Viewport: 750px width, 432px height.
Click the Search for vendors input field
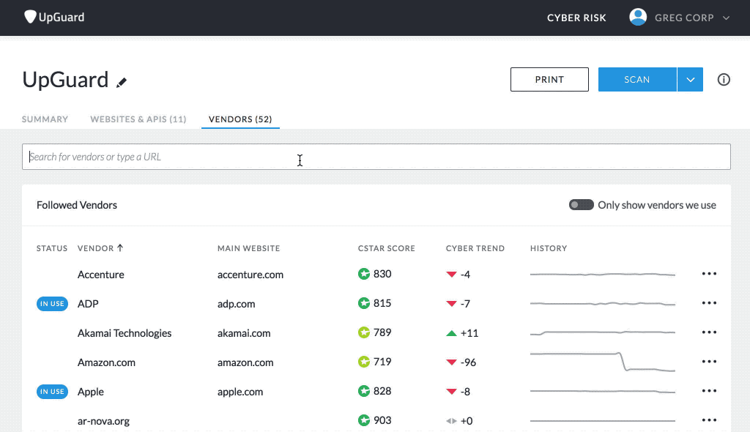(376, 157)
